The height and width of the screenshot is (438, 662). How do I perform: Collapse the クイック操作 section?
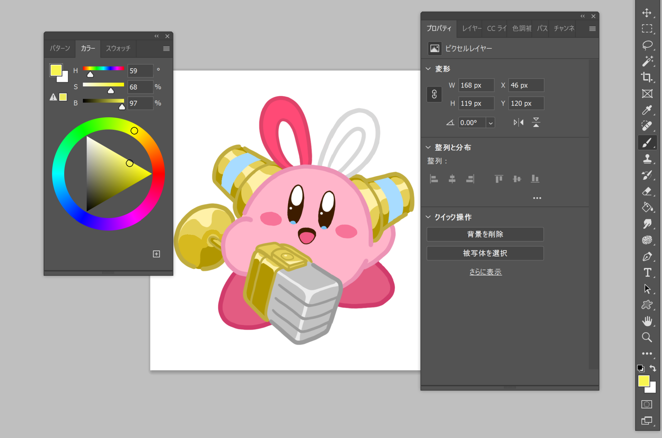click(428, 217)
